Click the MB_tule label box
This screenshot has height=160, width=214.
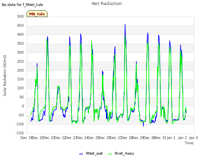click(37, 14)
